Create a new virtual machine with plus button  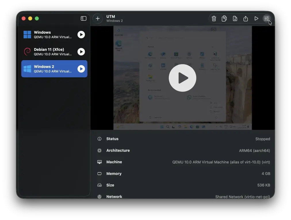(x=97, y=19)
